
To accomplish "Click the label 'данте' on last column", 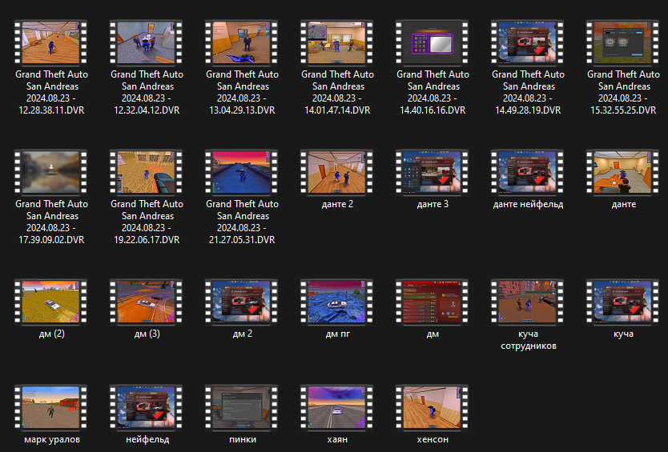I will pyautogui.click(x=624, y=205).
